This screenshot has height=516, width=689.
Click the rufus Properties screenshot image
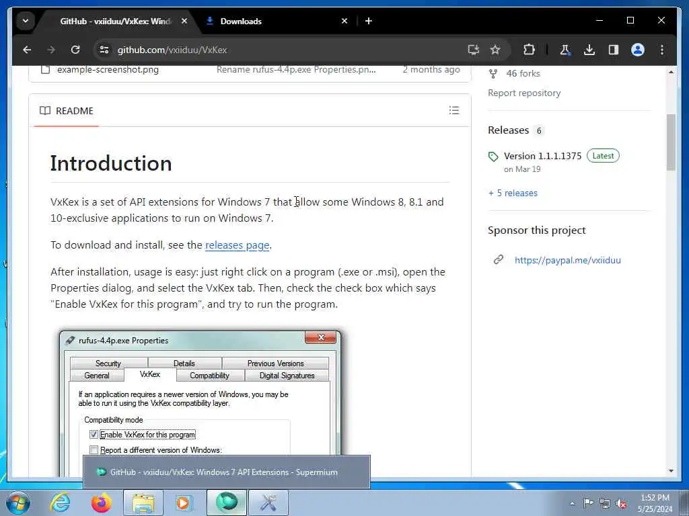(x=200, y=402)
